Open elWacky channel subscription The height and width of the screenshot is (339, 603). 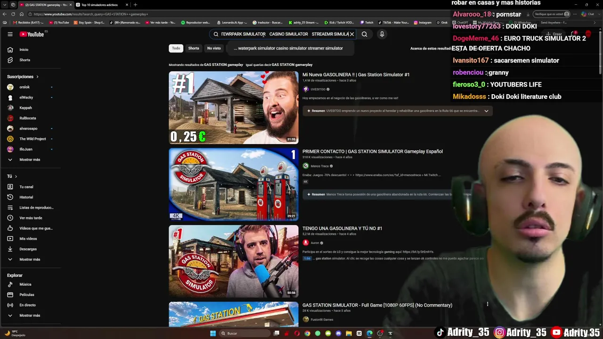pyautogui.click(x=27, y=97)
